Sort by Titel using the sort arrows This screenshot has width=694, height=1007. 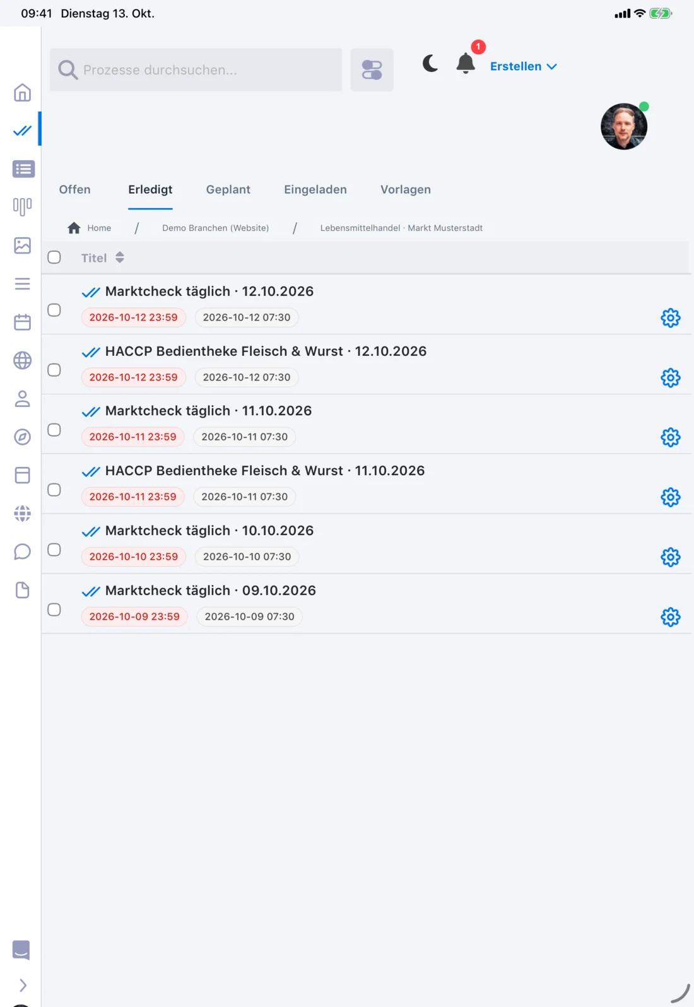tap(120, 258)
